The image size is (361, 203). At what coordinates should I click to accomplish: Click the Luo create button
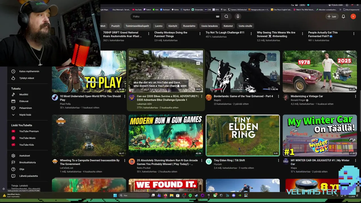click(332, 16)
